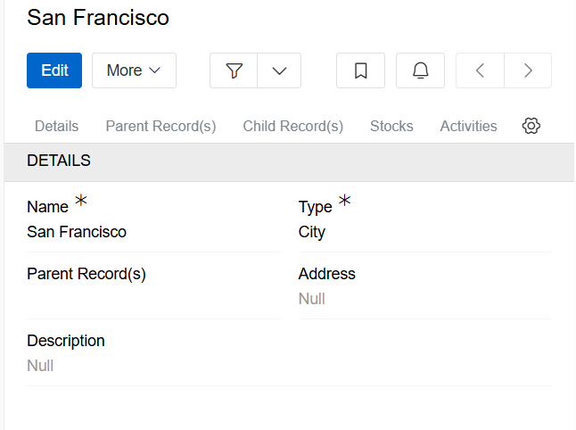Click the Null value under Description
Screen dimensions: 576x430
40,366
